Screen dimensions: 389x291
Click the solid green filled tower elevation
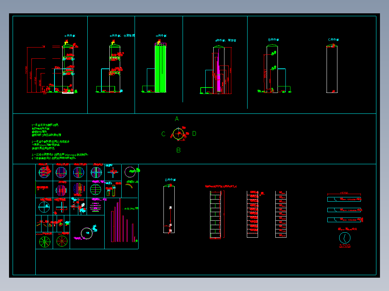click(x=161, y=68)
